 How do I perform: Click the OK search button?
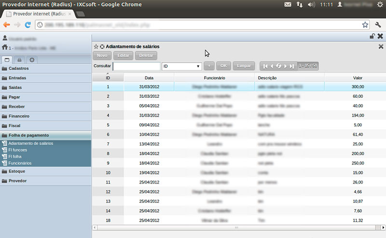[x=223, y=66]
